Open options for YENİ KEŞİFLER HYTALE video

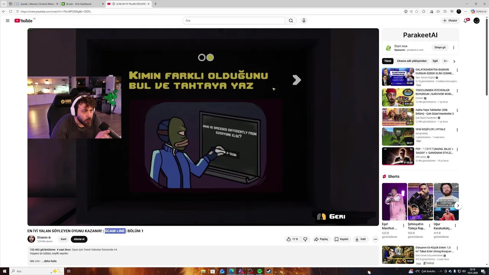click(x=457, y=130)
